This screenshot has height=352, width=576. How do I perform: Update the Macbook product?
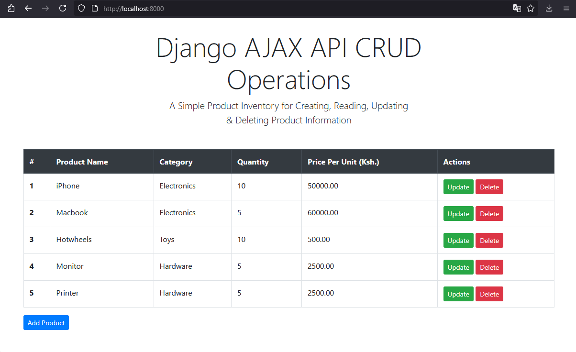point(458,214)
